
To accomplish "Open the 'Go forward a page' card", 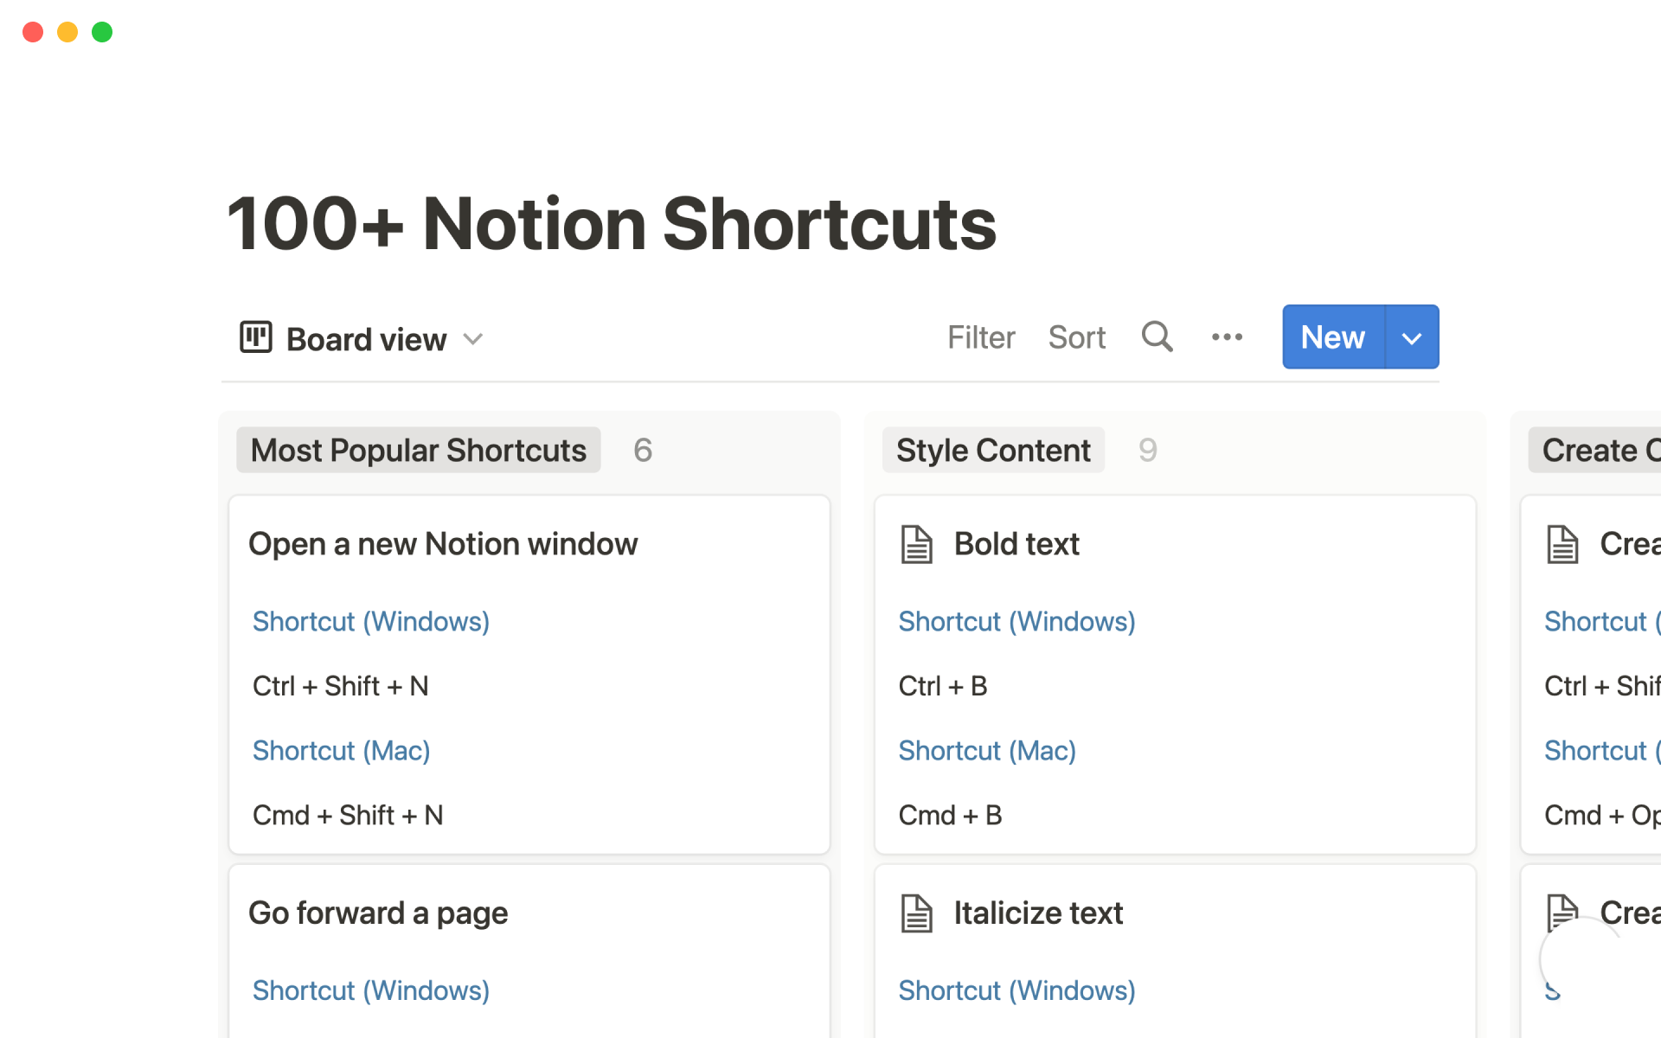I will [x=378, y=913].
